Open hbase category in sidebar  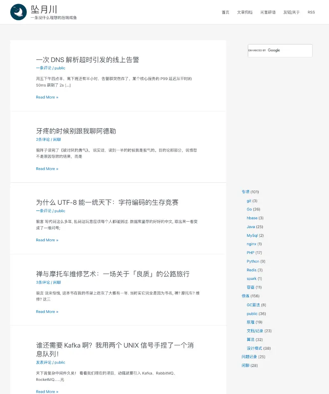pyautogui.click(x=252, y=218)
